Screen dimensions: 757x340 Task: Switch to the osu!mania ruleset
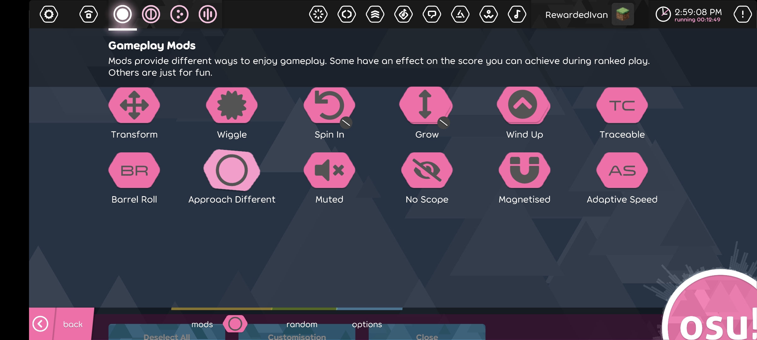tap(207, 14)
